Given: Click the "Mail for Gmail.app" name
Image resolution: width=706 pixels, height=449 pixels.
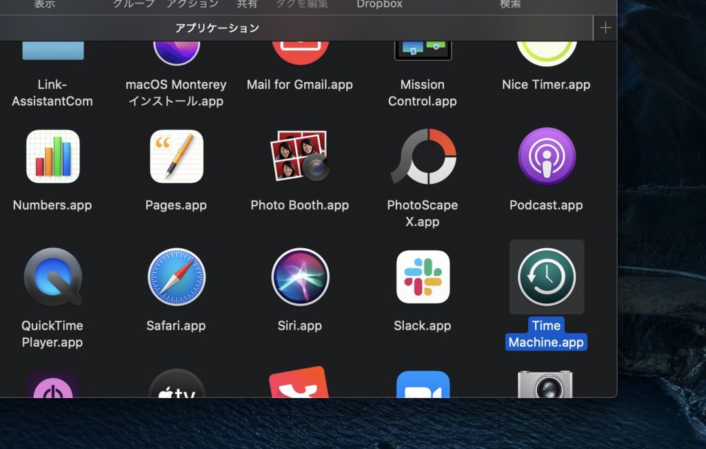Looking at the screenshot, I should coord(300,85).
